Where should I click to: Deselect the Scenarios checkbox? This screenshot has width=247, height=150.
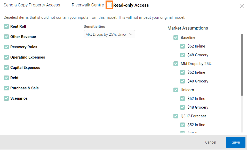6,98
